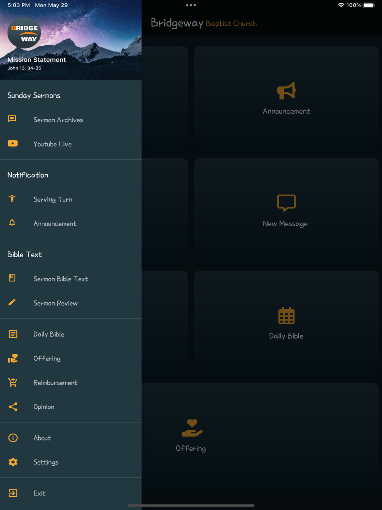
Task: Tap the Offering hand-heart icon in sidebar
Action: pos(13,358)
